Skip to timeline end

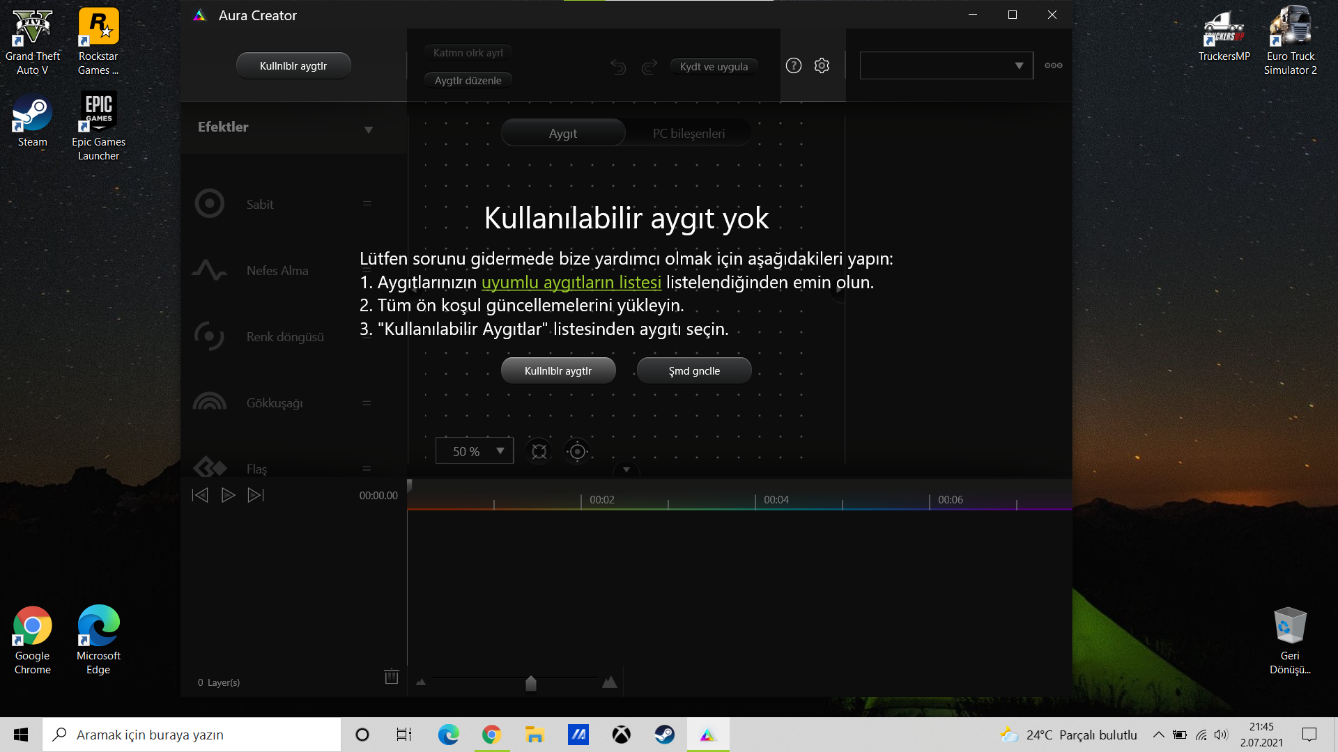[x=256, y=495]
